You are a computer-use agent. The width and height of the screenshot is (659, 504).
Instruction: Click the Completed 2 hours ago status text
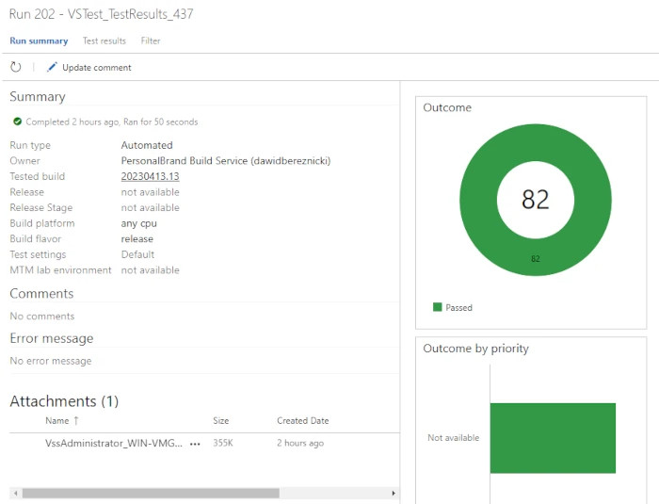point(112,122)
